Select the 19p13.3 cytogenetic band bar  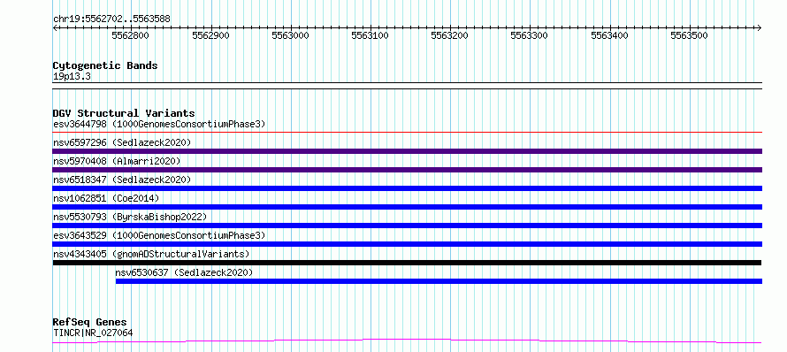coord(407,86)
